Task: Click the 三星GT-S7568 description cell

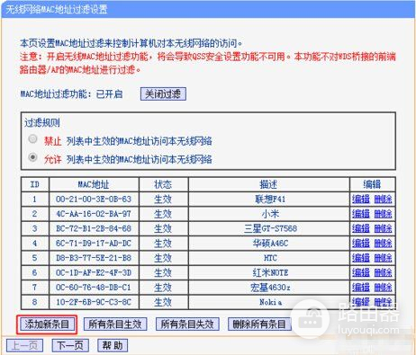Action: (269, 228)
